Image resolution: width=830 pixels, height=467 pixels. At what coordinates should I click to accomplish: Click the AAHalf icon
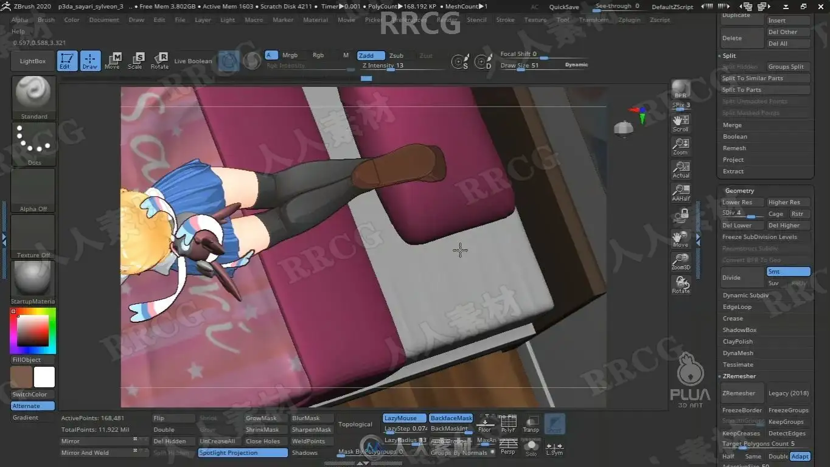[681, 193]
